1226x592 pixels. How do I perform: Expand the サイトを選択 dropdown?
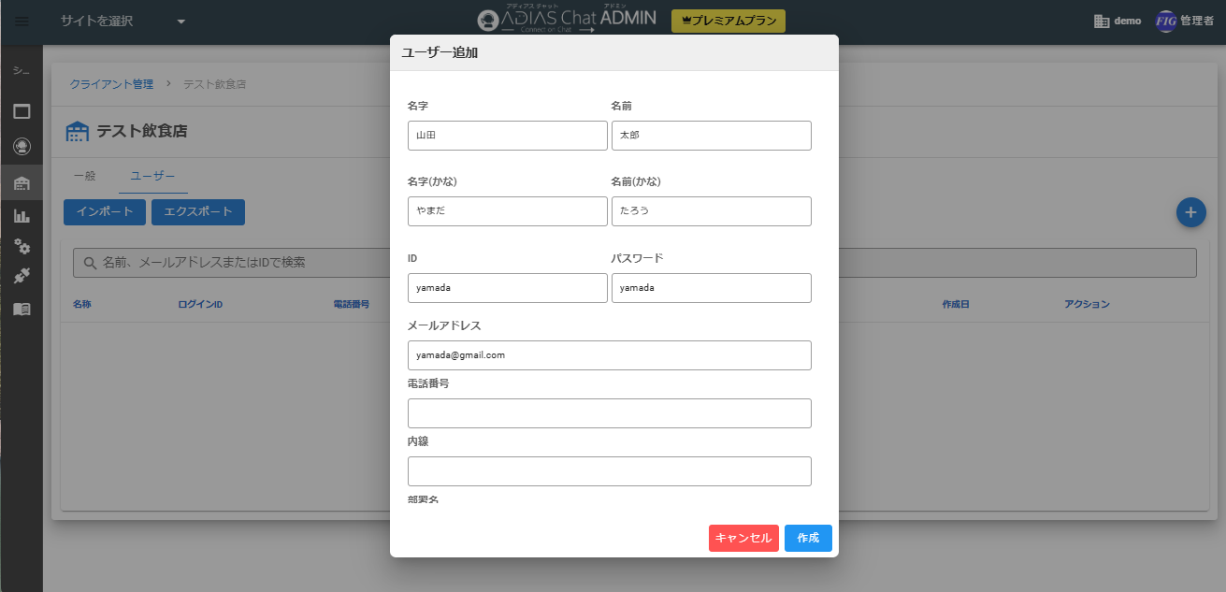point(123,22)
